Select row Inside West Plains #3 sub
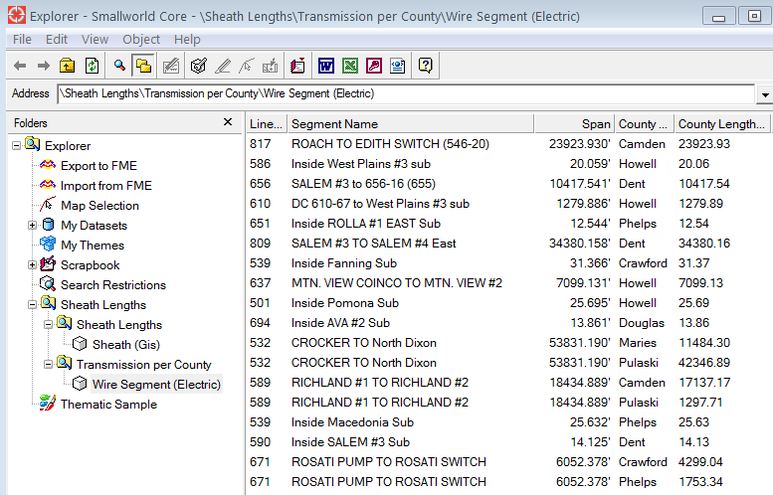 click(x=508, y=164)
